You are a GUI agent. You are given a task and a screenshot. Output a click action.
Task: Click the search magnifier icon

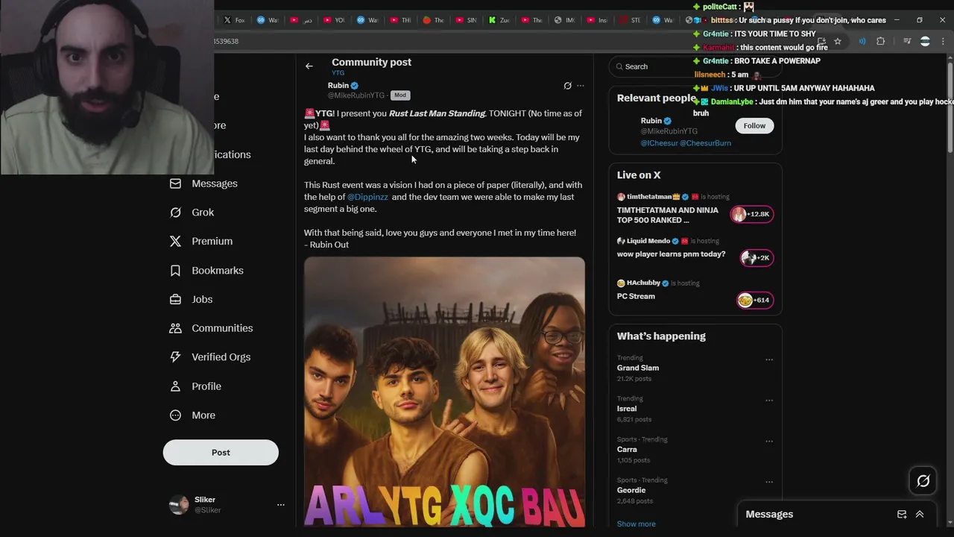pos(619,66)
